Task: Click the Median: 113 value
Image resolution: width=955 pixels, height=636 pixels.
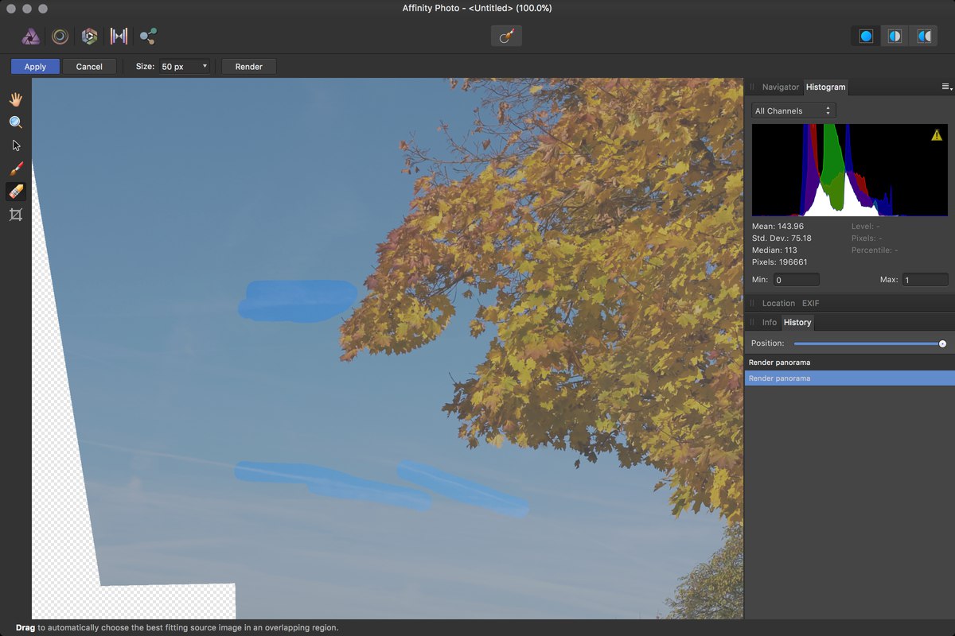Action: point(774,250)
